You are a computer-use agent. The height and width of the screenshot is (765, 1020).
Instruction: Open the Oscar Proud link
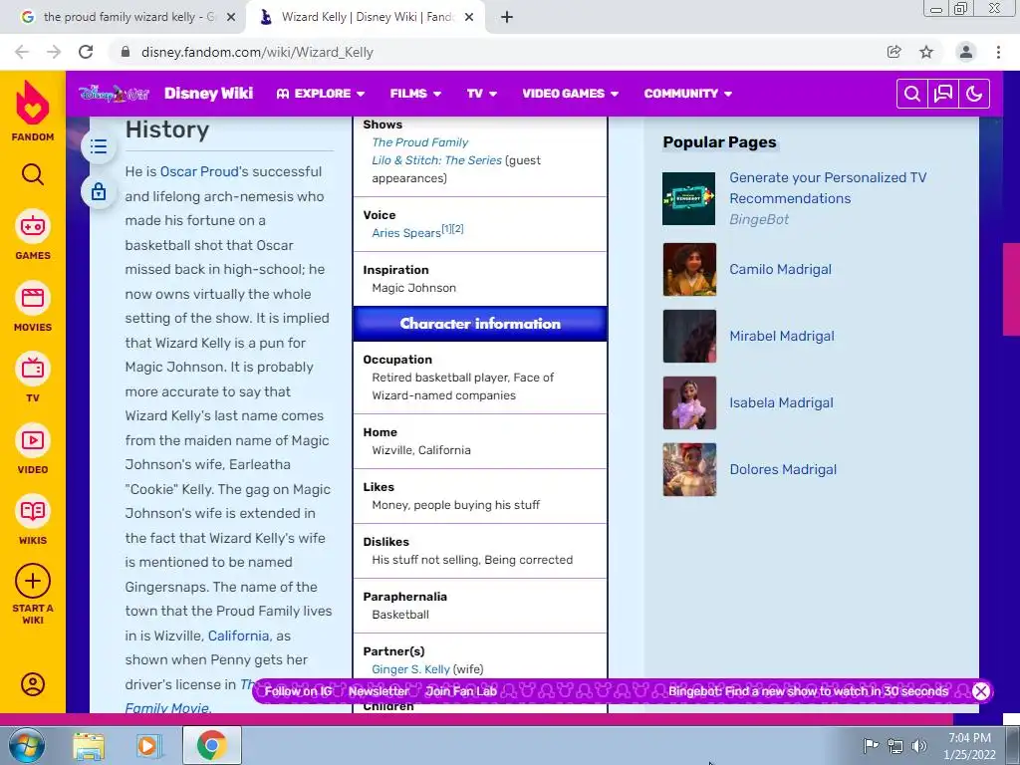[x=199, y=171]
